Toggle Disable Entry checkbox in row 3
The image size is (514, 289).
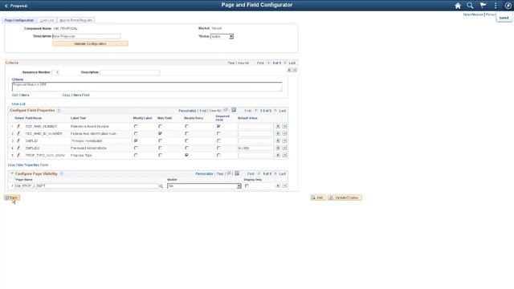[x=186, y=140]
